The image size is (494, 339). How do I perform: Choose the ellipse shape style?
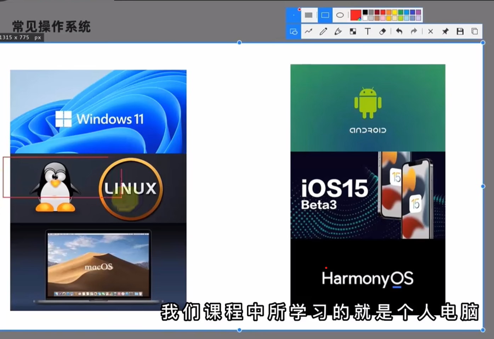tap(340, 15)
